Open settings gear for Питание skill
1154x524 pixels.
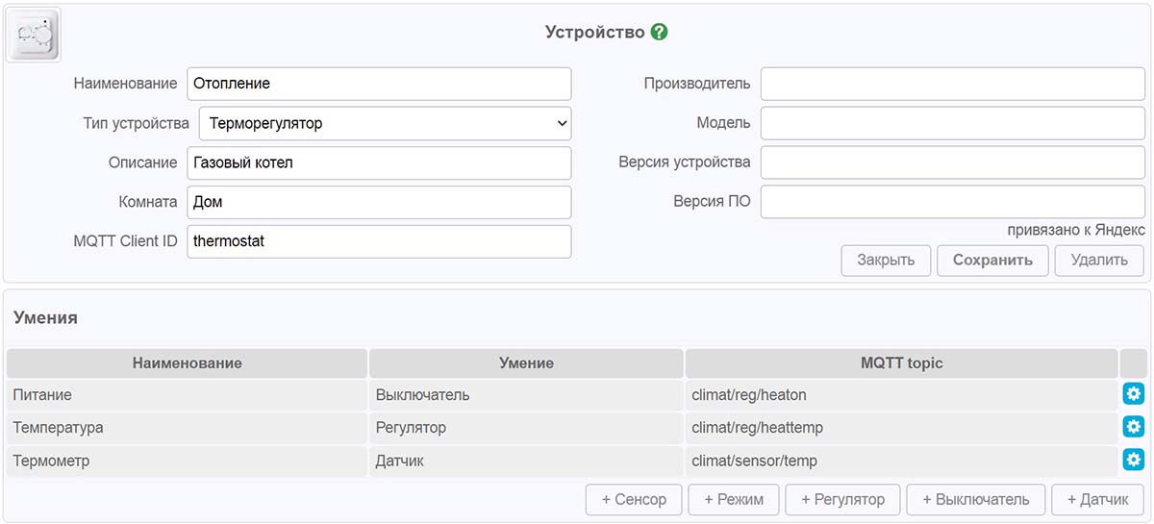[x=1134, y=394]
